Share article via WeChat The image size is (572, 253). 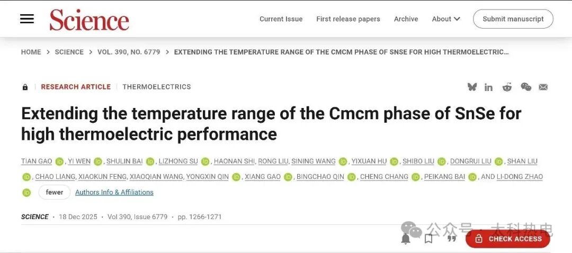point(525,87)
